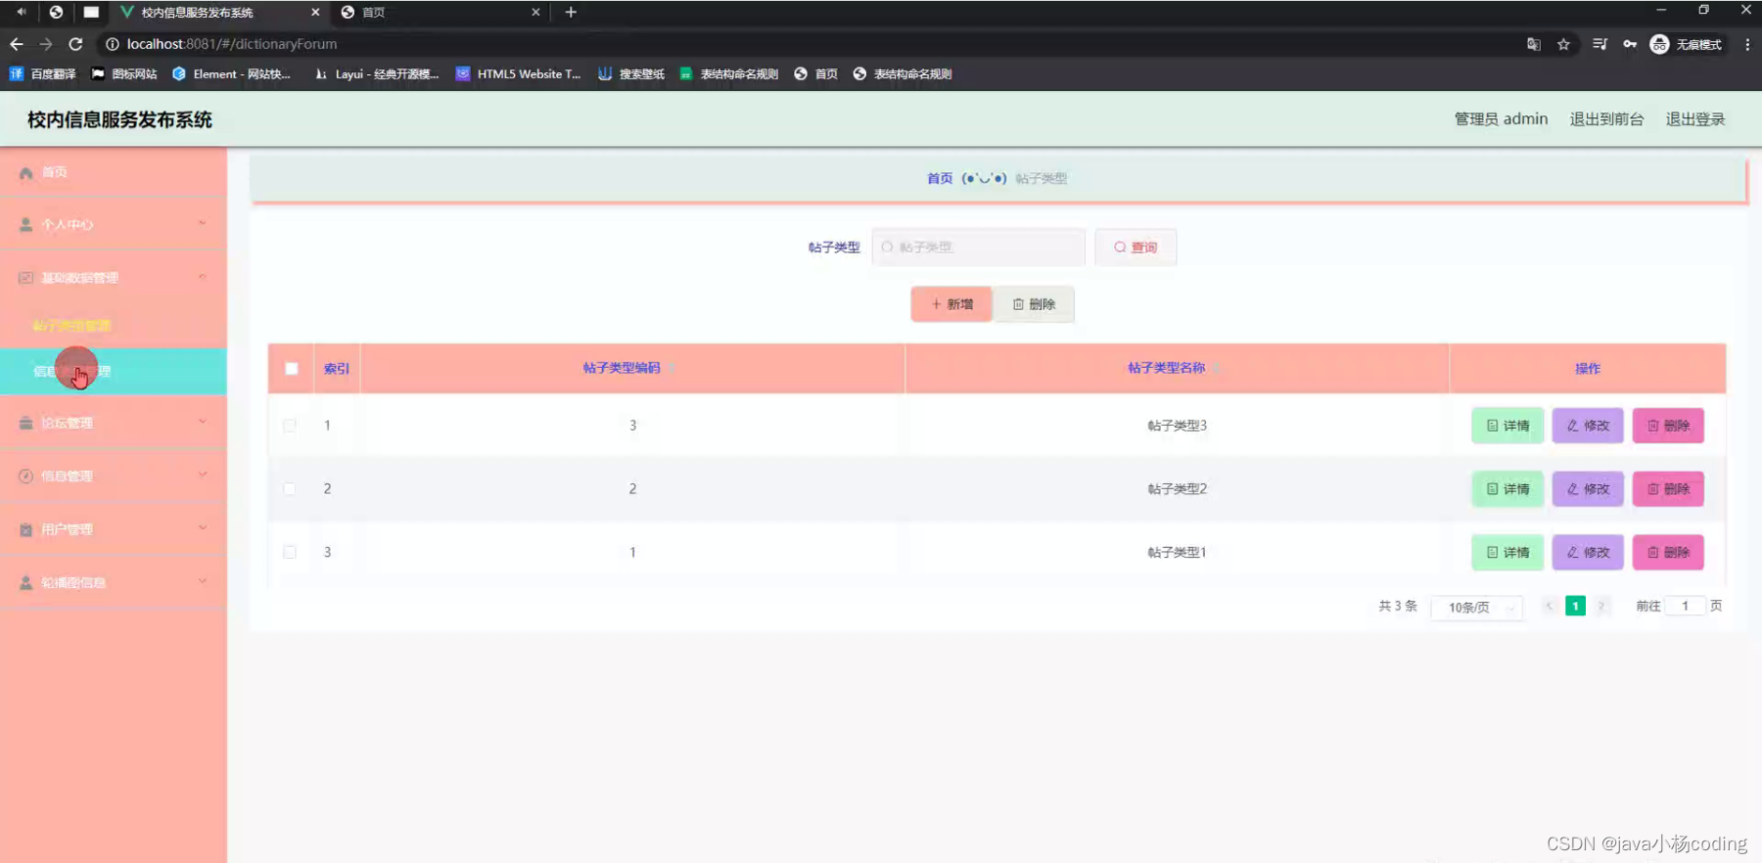Click the person icon beside 个人中心
The height and width of the screenshot is (863, 1762).
26,225
